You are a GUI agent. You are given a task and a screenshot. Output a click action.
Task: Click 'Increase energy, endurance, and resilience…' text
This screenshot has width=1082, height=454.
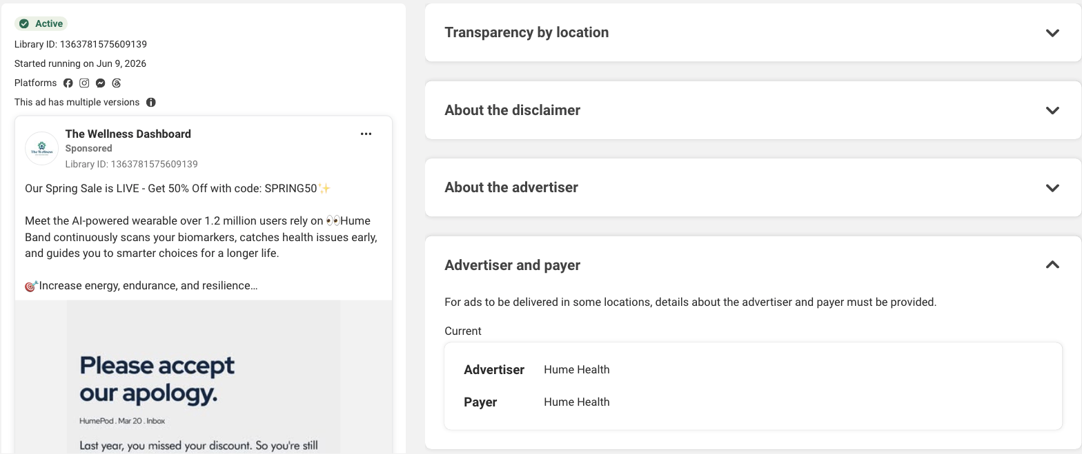pyautogui.click(x=141, y=285)
